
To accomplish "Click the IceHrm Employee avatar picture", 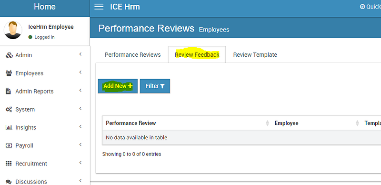I will click(x=13, y=30).
